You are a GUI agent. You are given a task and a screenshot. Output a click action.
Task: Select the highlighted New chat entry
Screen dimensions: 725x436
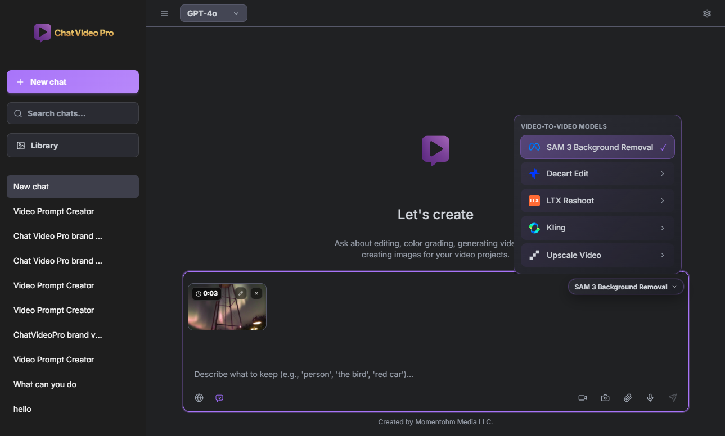73,187
